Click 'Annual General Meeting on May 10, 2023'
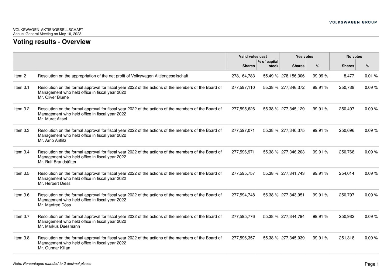This screenshot has height=275, width=389. click(x=47, y=34)
